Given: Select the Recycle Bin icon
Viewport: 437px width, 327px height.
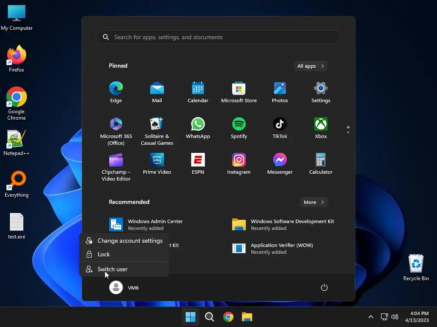Looking at the screenshot, I should [416, 267].
